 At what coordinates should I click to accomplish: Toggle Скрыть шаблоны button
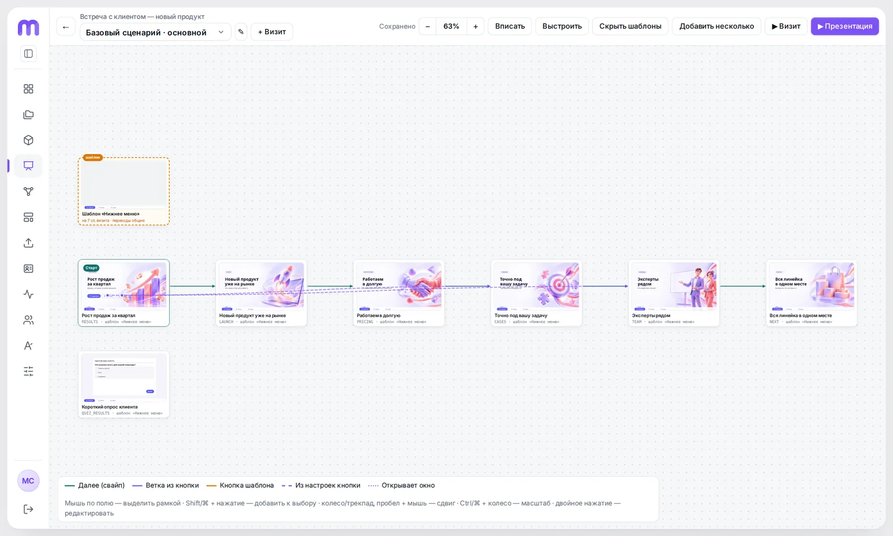click(630, 26)
